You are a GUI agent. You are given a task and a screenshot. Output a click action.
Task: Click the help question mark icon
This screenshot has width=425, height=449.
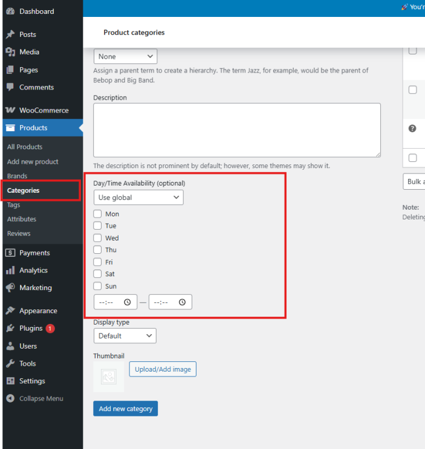[x=412, y=128]
